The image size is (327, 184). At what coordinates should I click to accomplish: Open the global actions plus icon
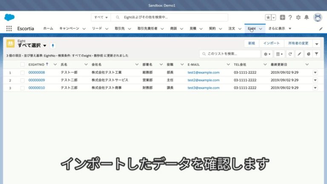[282, 17]
